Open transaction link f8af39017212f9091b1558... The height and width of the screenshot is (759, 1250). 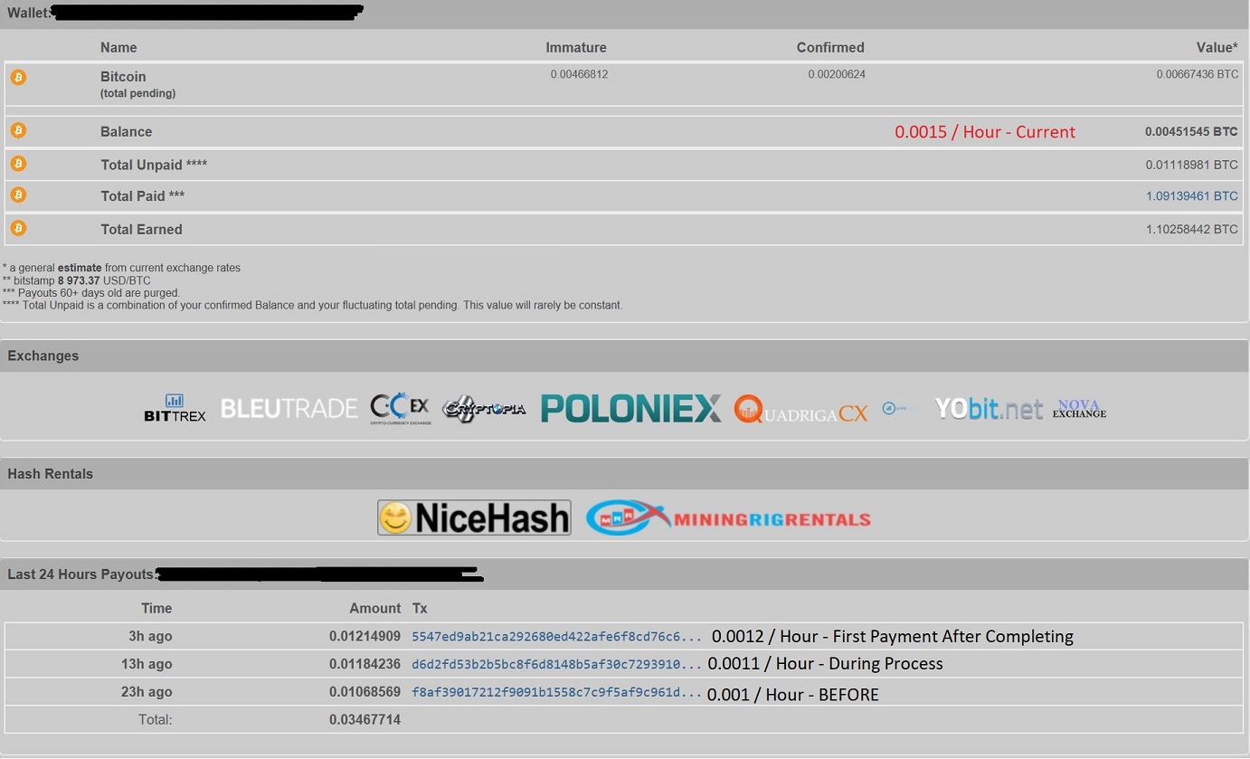tap(556, 693)
